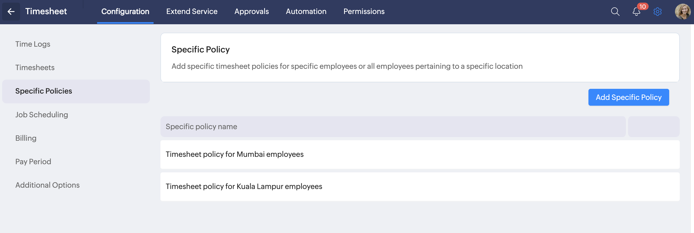Open the user profile avatar
This screenshot has height=233, width=694.
[x=682, y=12]
